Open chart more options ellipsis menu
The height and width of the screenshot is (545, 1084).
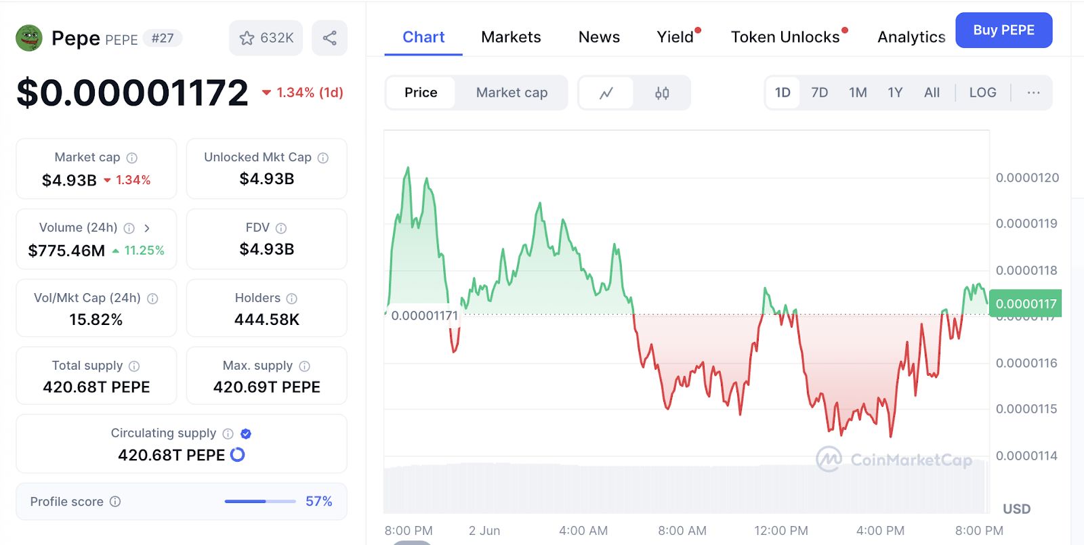pyautogui.click(x=1033, y=93)
